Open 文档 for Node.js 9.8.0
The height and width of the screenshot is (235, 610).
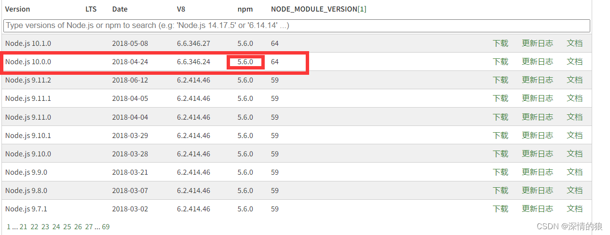[x=574, y=191]
